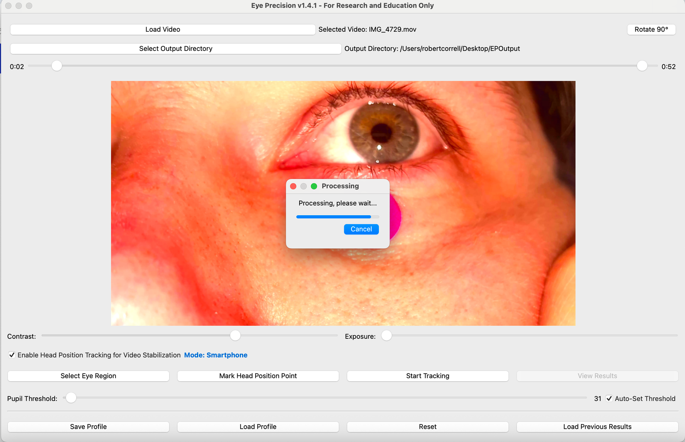Click the Load Video button
Screen dimensions: 685x442
click(163, 30)
